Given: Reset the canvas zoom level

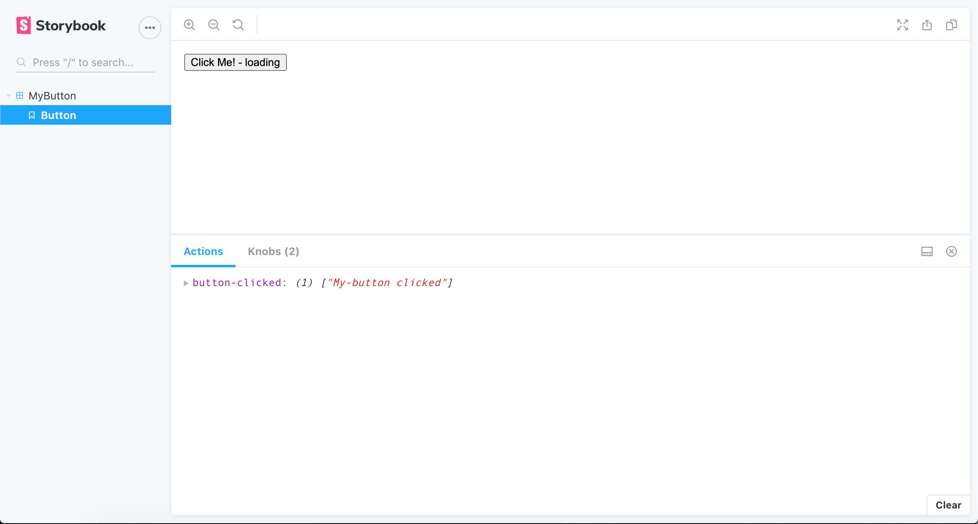Looking at the screenshot, I should pos(238,25).
